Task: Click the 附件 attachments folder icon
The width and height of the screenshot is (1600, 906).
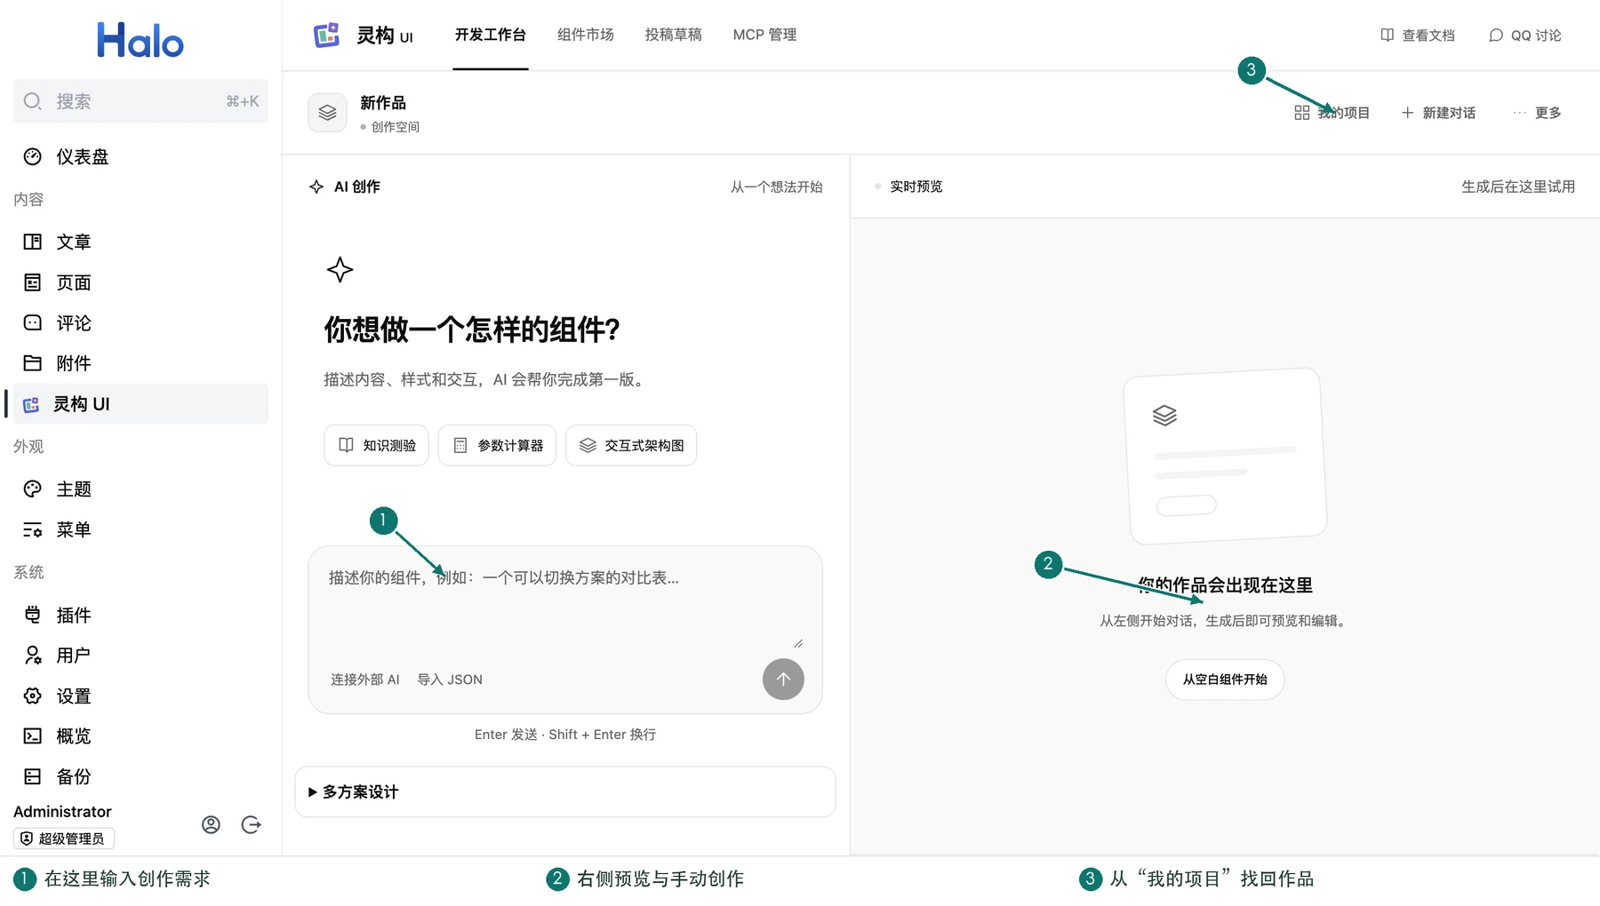Action: click(x=33, y=363)
